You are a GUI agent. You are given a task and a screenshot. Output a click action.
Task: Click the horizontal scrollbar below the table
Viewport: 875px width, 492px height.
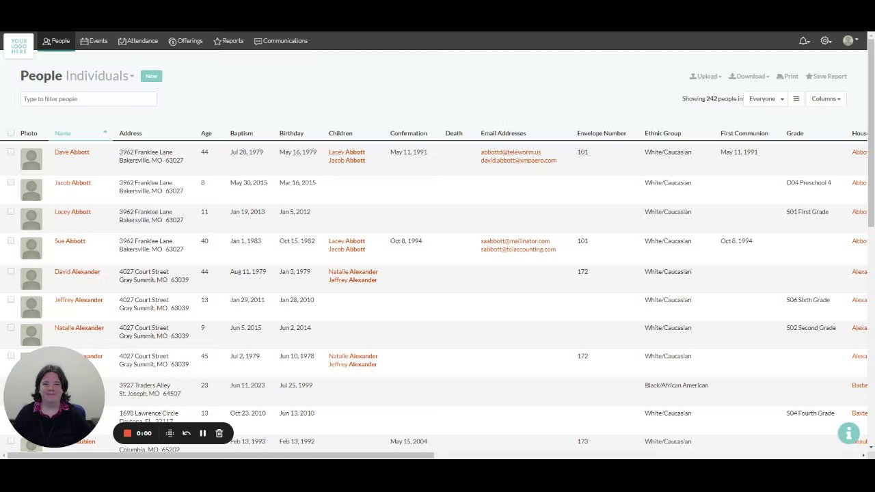coord(220,455)
